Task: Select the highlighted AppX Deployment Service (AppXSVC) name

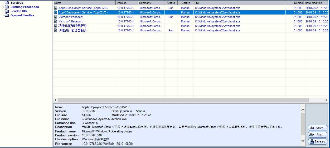Action: click(x=83, y=12)
